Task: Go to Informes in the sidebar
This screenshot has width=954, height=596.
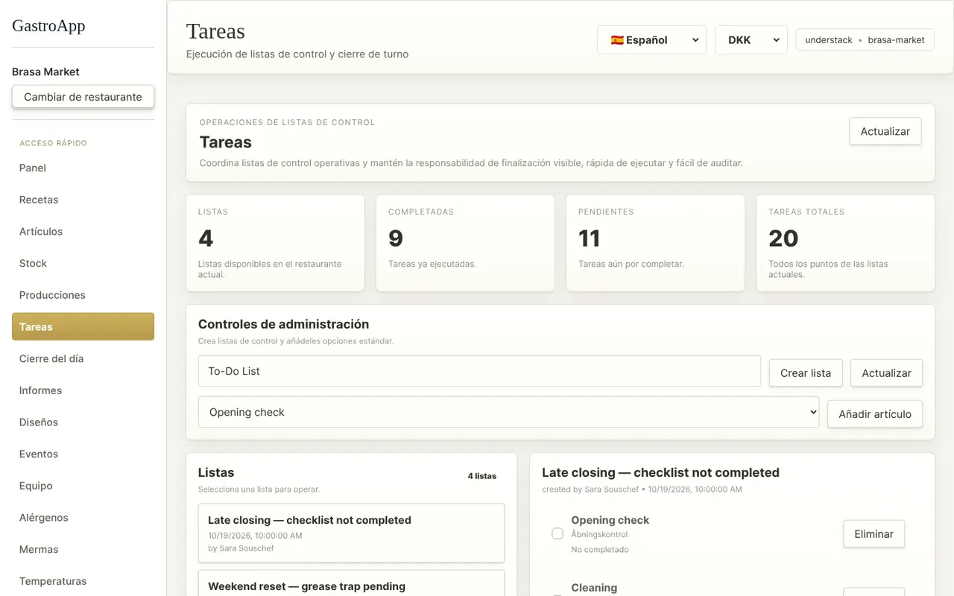Action: pyautogui.click(x=83, y=390)
